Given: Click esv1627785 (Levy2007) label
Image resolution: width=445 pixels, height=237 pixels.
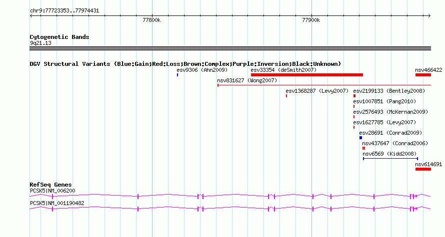Looking at the screenshot, I should coord(384,122).
